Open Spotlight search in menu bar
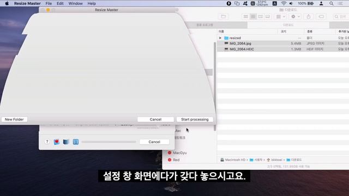The height and width of the screenshot is (196, 349). [332, 3]
